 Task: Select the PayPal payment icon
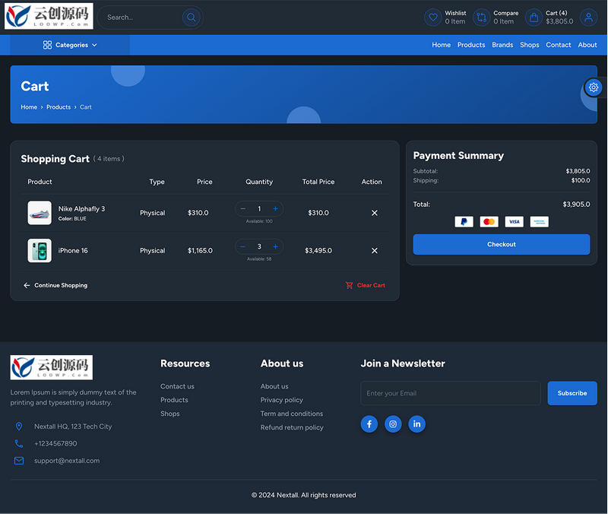coord(464,221)
